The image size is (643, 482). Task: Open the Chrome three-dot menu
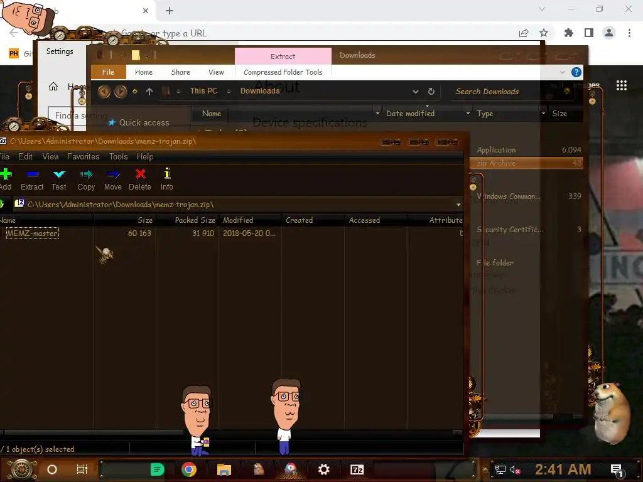pos(629,33)
